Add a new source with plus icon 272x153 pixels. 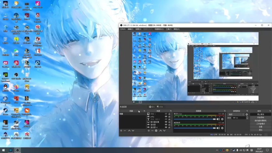tap(149, 131)
